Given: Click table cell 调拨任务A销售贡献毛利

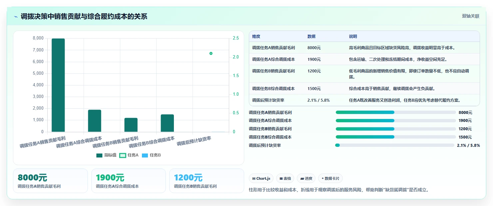Looking at the screenshot, I should pos(273,48).
